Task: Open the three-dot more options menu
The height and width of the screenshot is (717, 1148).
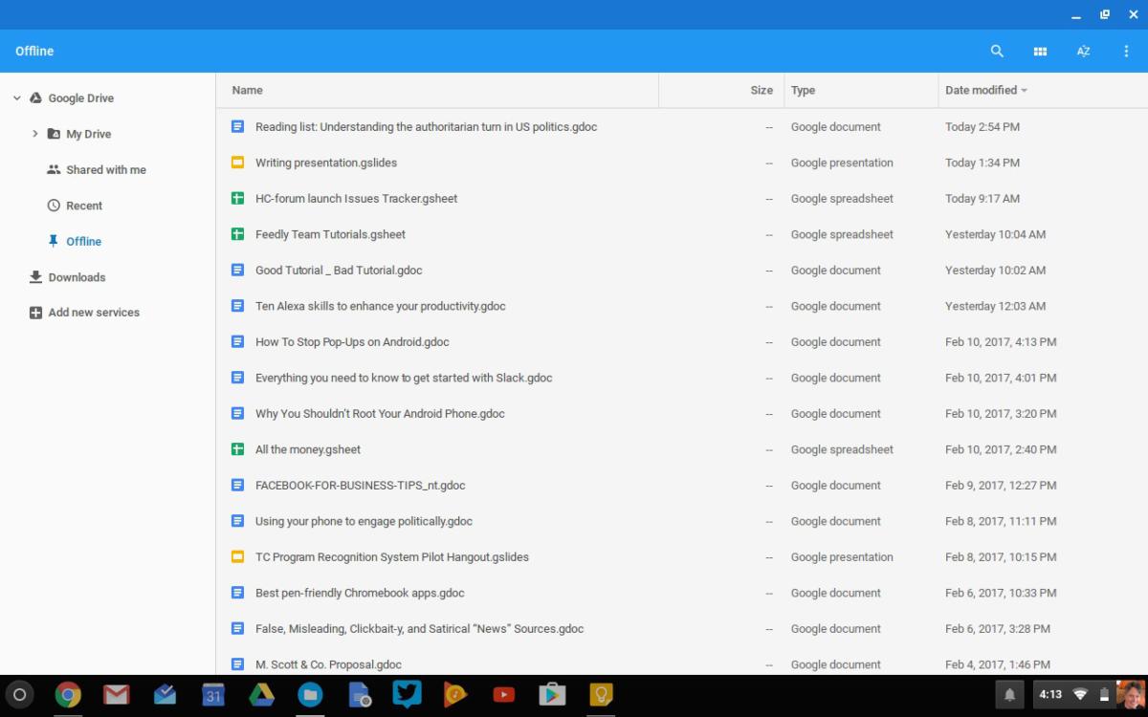Action: pyautogui.click(x=1126, y=52)
